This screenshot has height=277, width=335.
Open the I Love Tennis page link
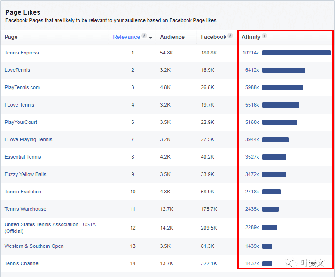click(19, 105)
